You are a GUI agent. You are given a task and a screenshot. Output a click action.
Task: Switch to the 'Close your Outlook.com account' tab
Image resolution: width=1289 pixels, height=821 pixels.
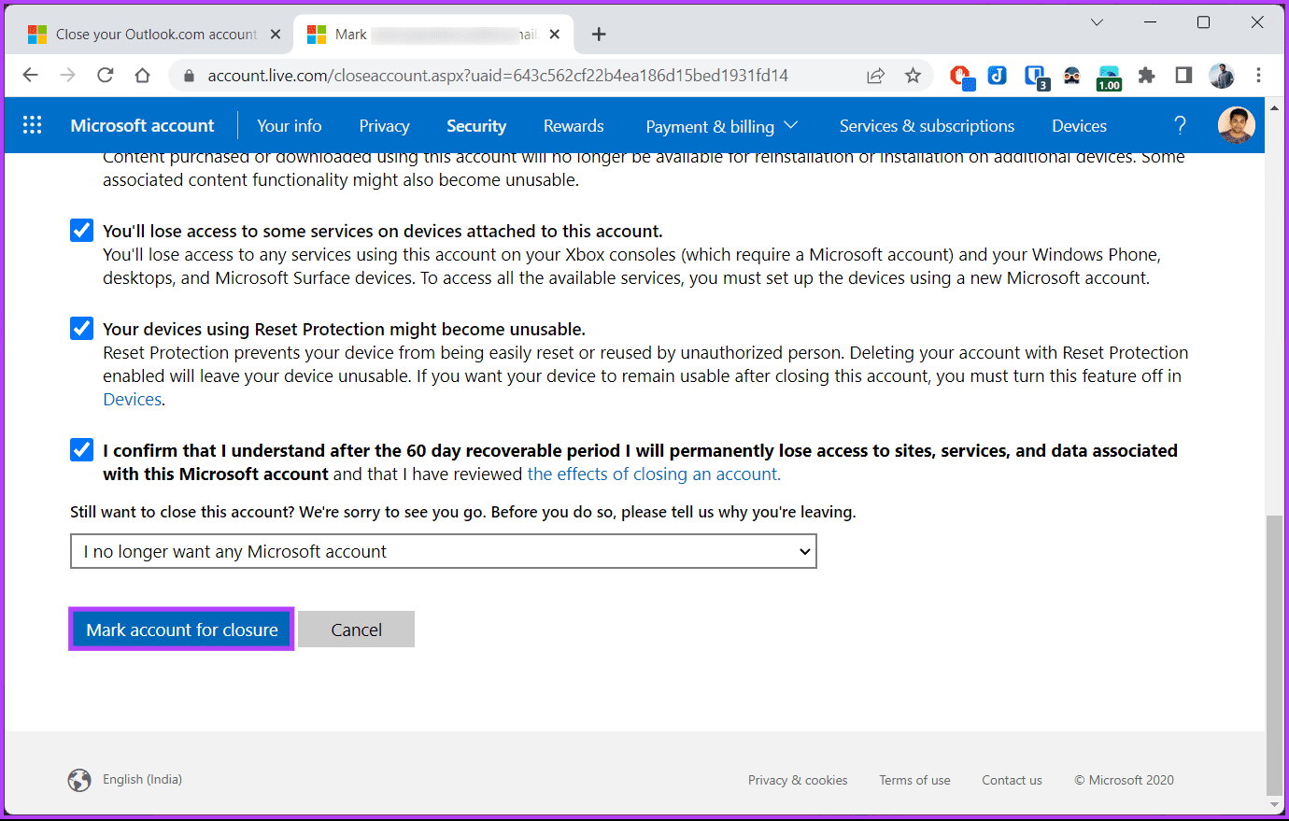(155, 35)
